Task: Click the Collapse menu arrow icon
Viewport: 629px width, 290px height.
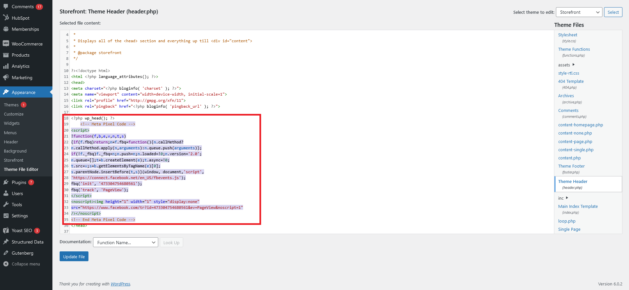Action: pos(6,264)
